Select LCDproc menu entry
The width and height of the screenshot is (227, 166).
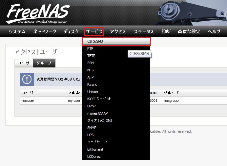click(x=116, y=157)
